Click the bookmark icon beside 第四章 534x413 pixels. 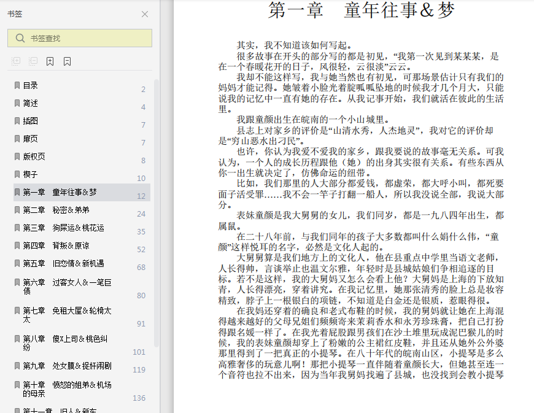pyautogui.click(x=17, y=245)
